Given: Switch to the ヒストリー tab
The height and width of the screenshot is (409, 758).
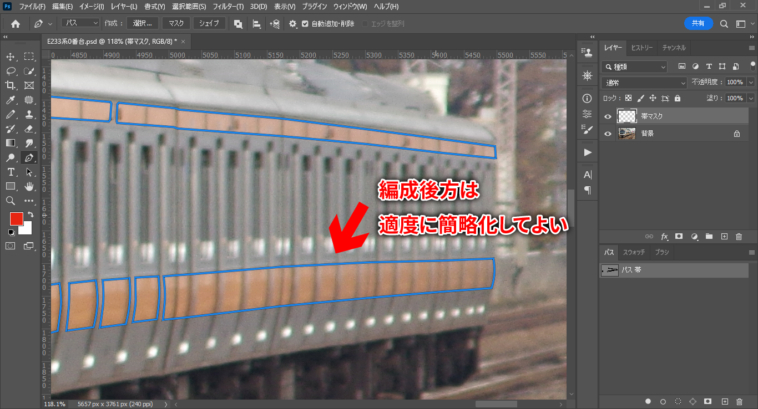Looking at the screenshot, I should (x=642, y=48).
